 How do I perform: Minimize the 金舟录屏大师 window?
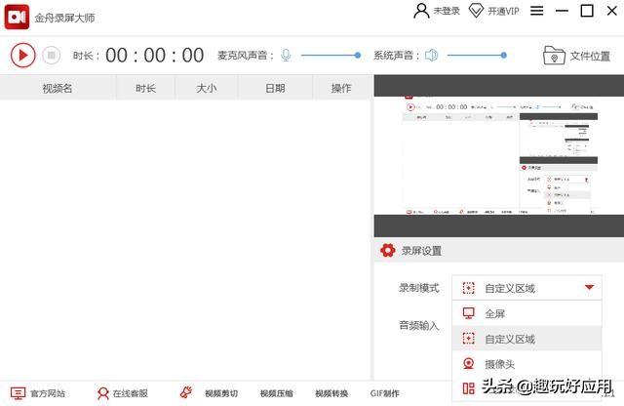pyautogui.click(x=562, y=11)
